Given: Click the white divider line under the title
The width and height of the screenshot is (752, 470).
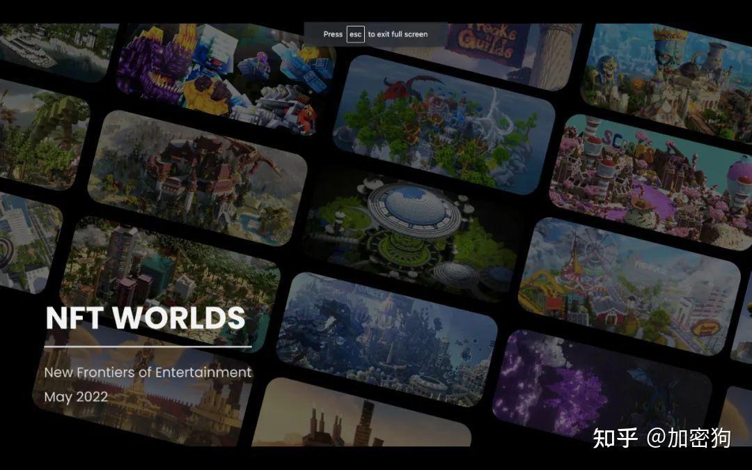Looking at the screenshot, I should (x=148, y=345).
